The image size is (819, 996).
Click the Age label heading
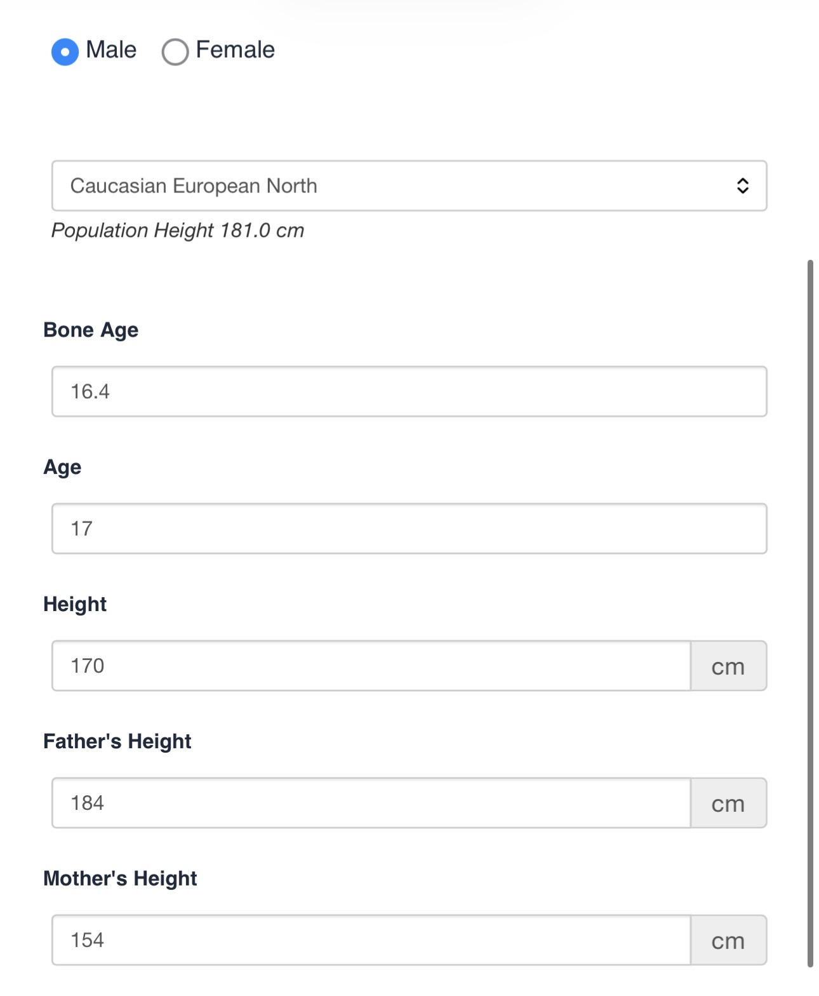[62, 467]
